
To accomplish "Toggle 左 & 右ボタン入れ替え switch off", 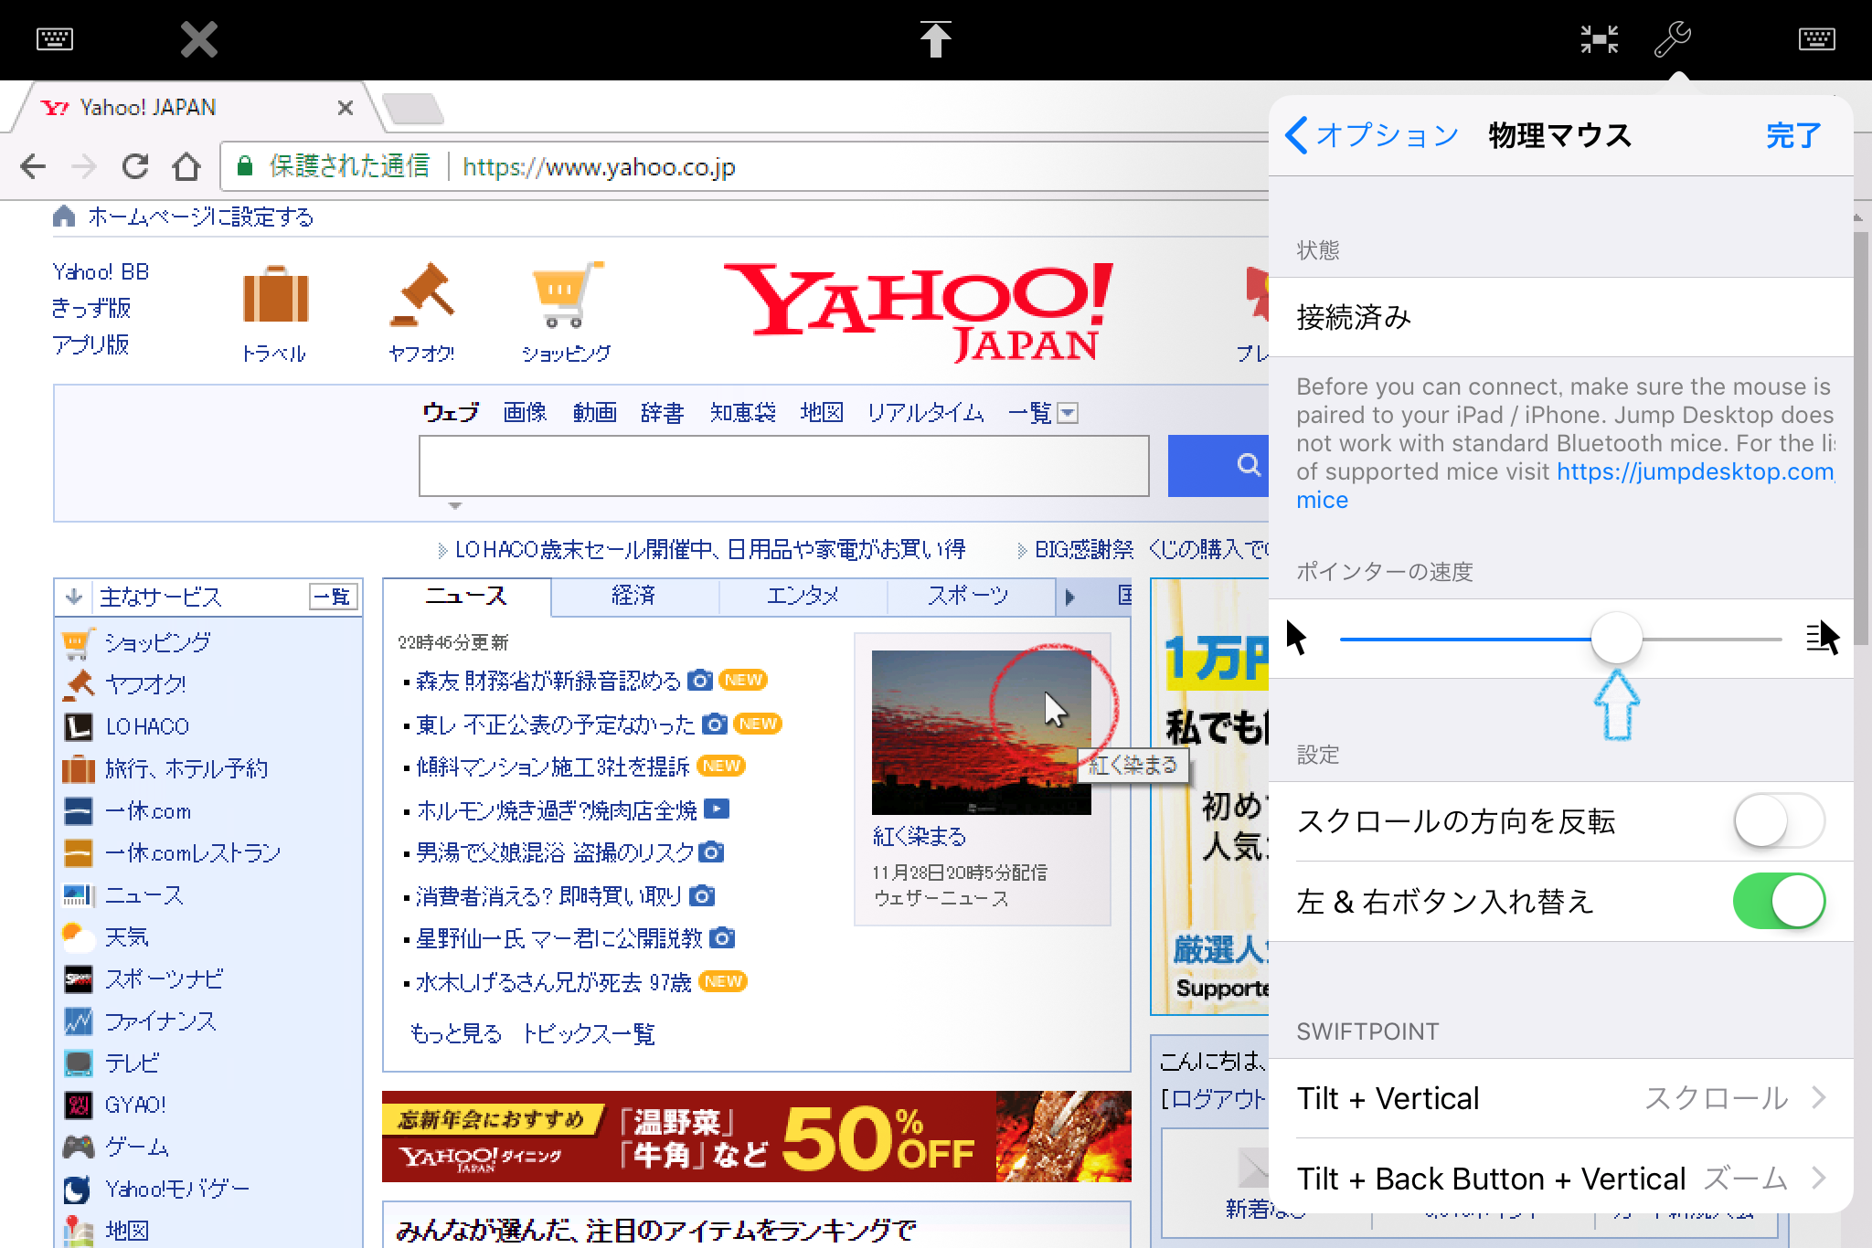I will [x=1779, y=902].
